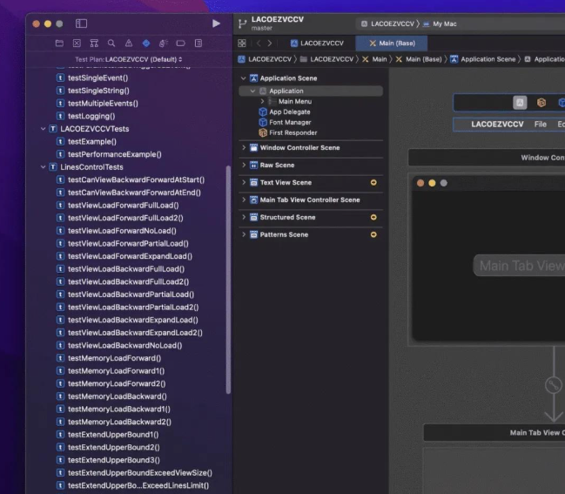Go back in editor history
565x494 pixels.
[259, 44]
